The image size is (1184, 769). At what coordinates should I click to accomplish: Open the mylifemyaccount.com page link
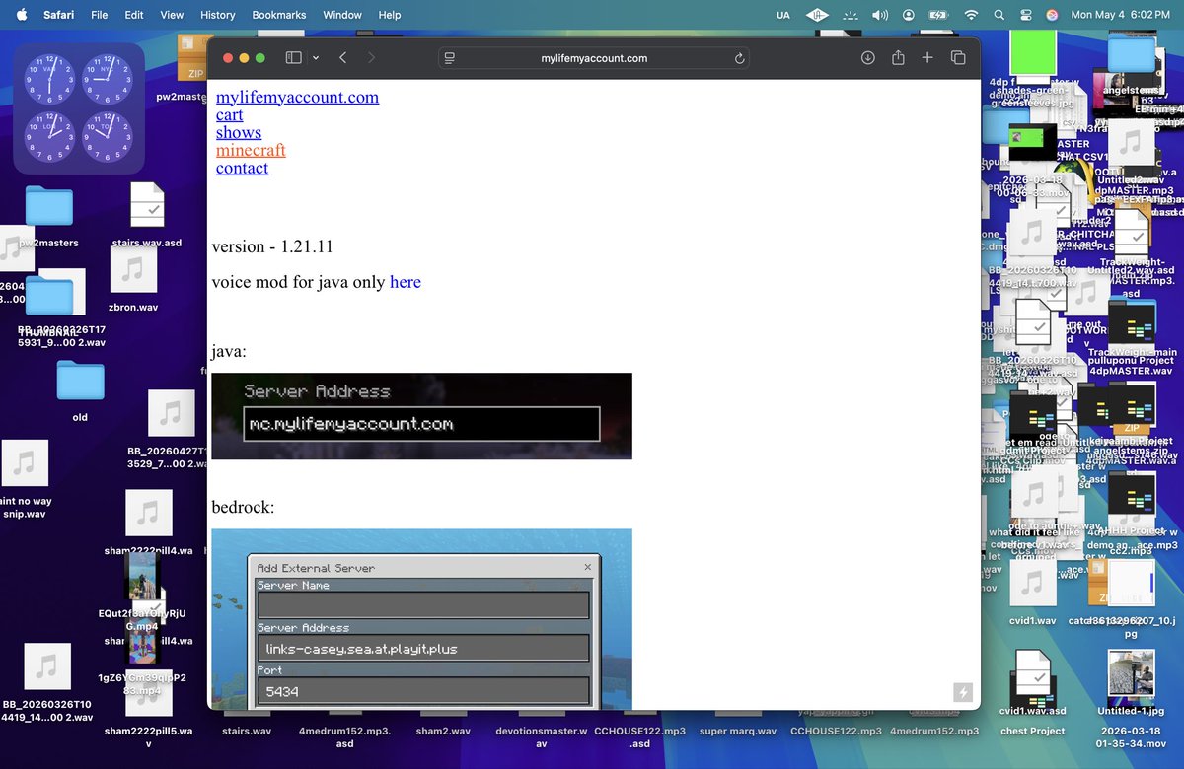pos(297,97)
